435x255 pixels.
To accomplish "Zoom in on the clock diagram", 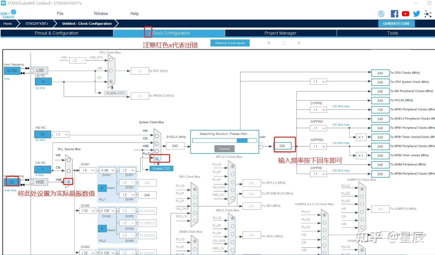I will 269,43.
